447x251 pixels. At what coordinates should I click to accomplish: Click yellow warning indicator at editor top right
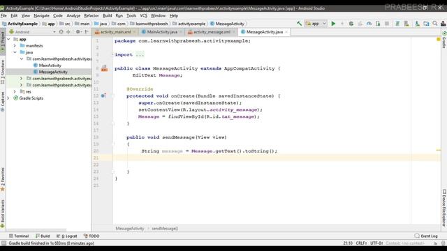(x=439, y=39)
